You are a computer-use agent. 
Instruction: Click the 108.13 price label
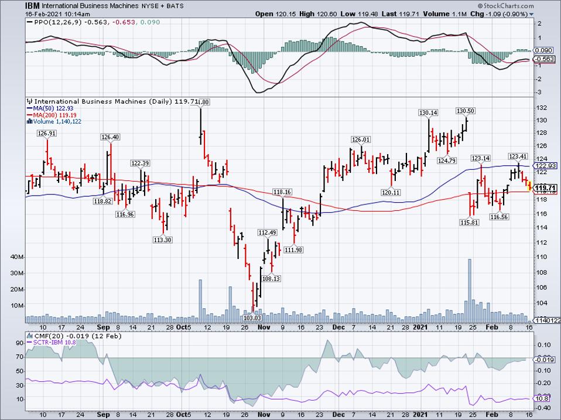pyautogui.click(x=271, y=278)
